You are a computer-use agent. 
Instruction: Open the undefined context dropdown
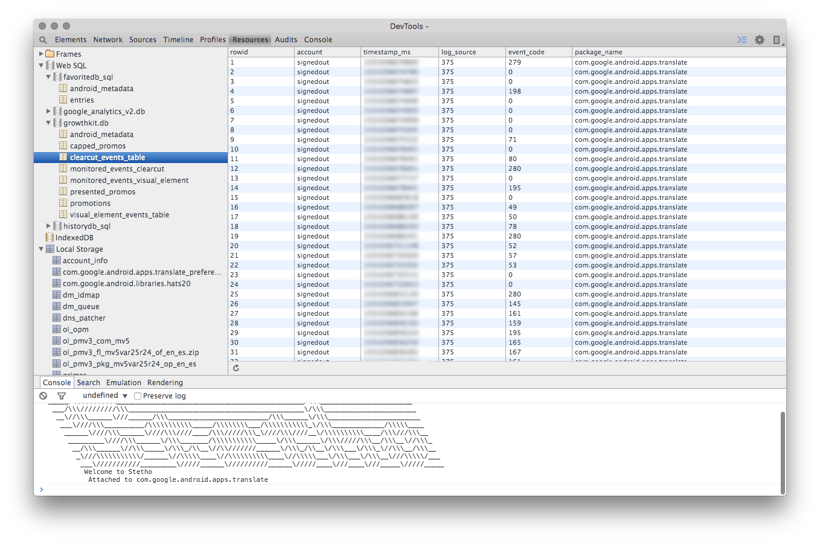(105, 396)
